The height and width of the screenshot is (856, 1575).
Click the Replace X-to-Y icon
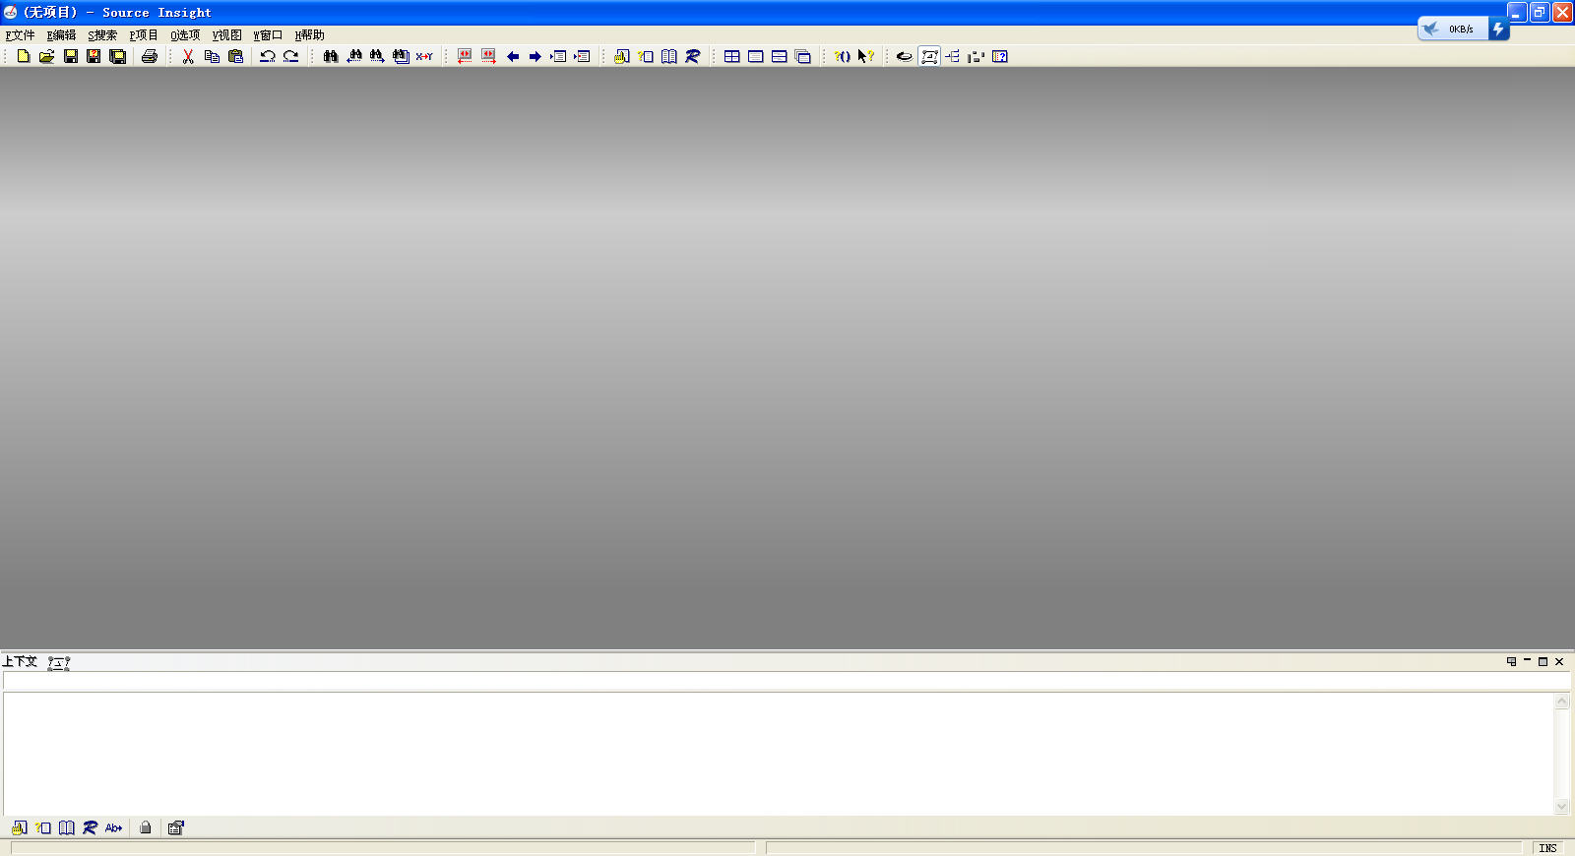tap(424, 56)
